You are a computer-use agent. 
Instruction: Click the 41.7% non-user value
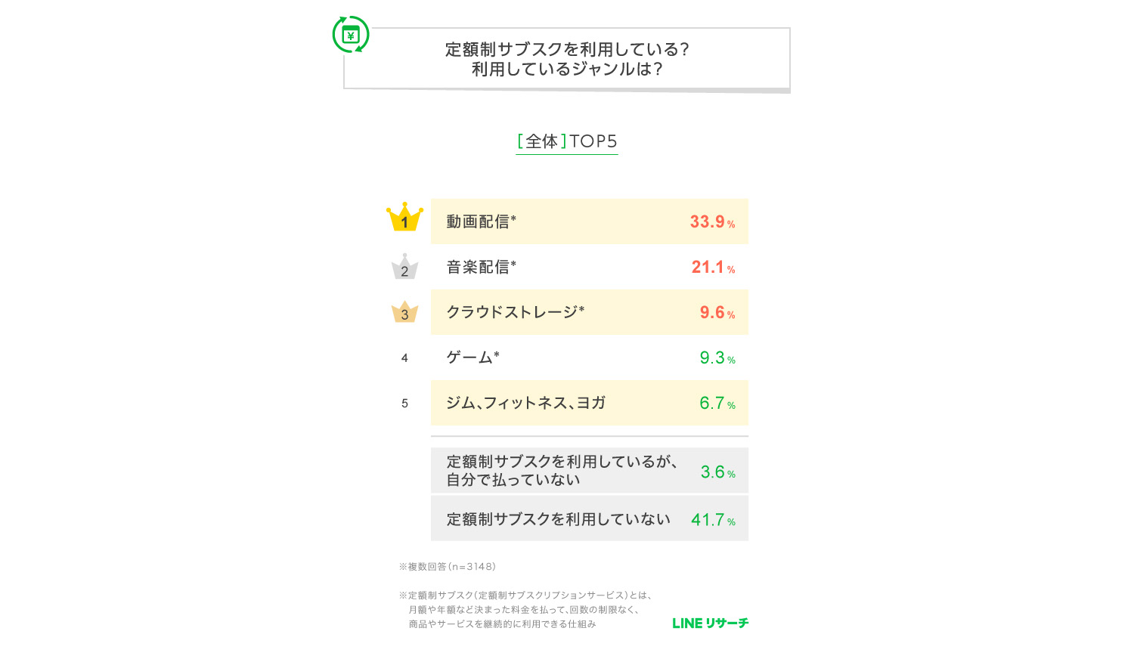(712, 520)
